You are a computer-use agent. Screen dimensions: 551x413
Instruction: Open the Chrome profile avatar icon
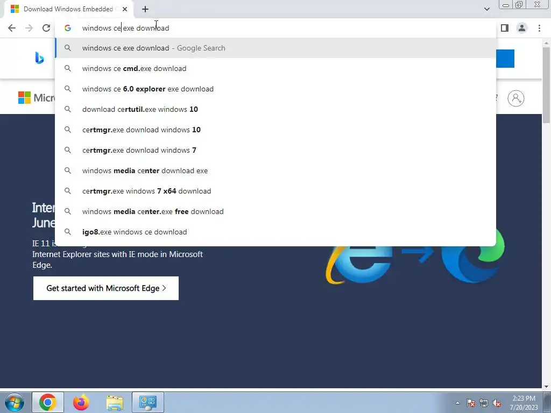tap(522, 28)
